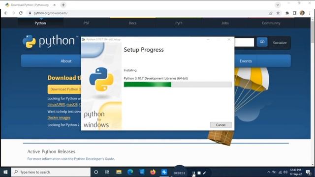Click the network icon in system tray

(x=280, y=172)
